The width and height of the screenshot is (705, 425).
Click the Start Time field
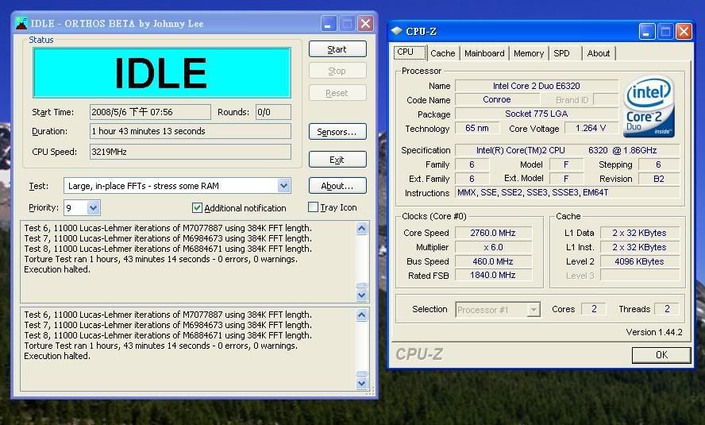click(150, 112)
